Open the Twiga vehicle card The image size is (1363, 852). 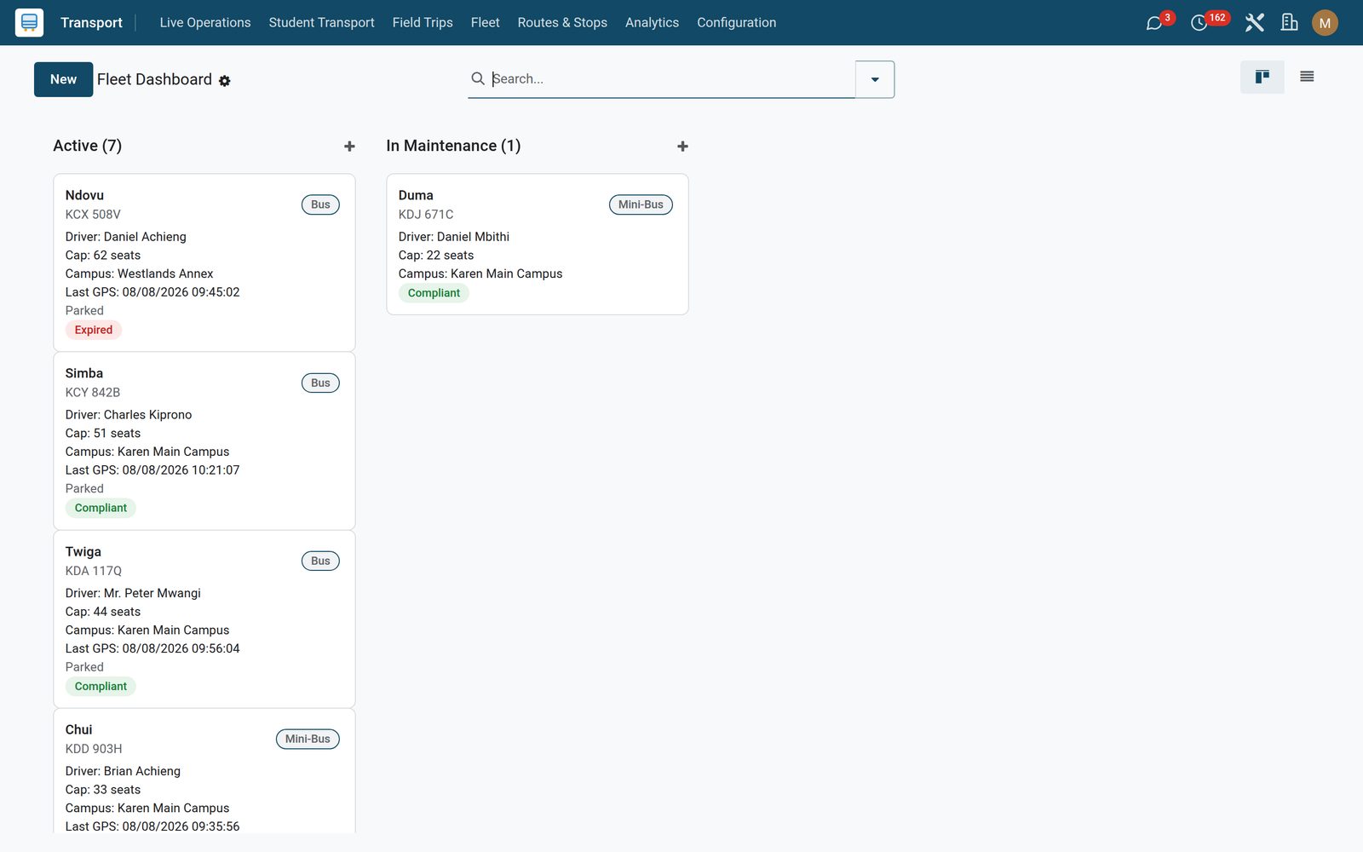point(204,619)
